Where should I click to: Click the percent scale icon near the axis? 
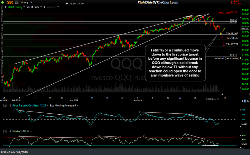click(248, 101)
